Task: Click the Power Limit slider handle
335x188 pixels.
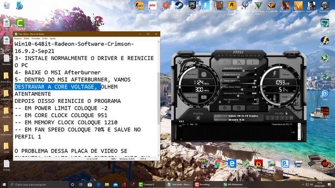Action: pyautogui.click(x=238, y=77)
